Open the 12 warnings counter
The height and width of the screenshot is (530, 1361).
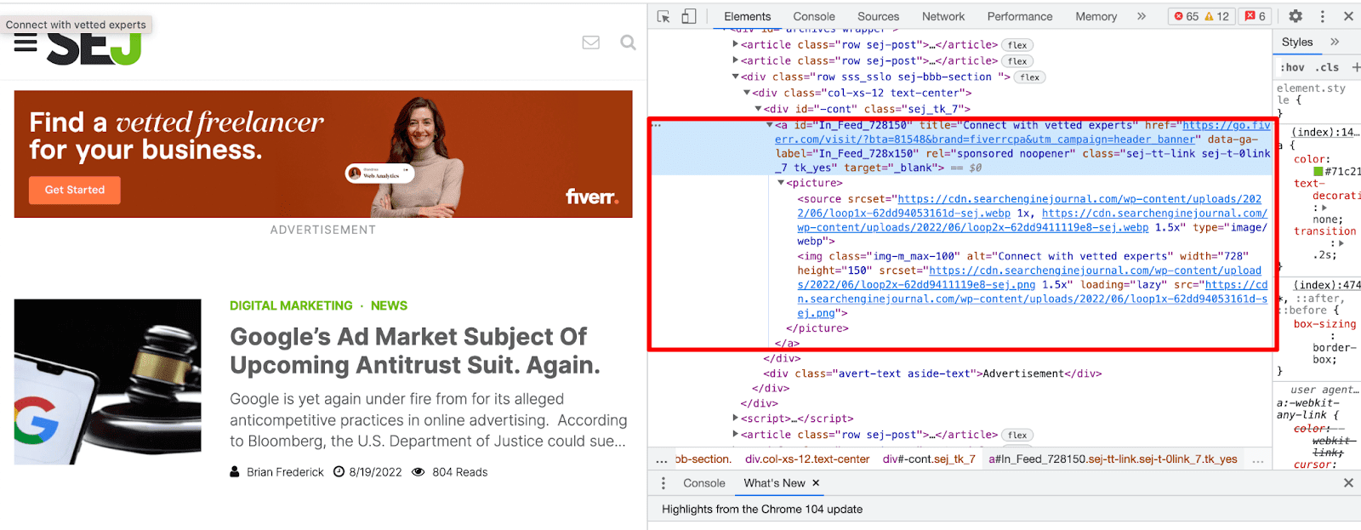point(1217,16)
